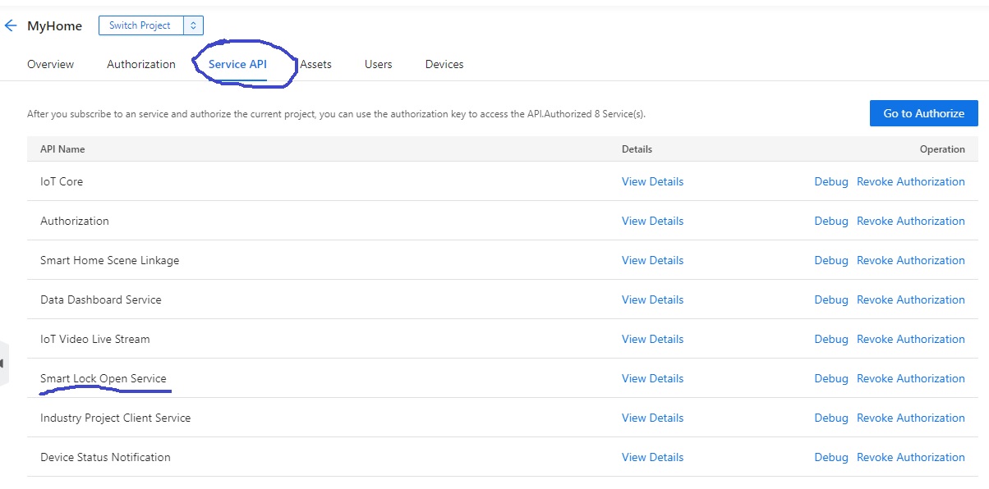Switch to the Overview tab
Screen dimensions: 989x489
(x=50, y=64)
